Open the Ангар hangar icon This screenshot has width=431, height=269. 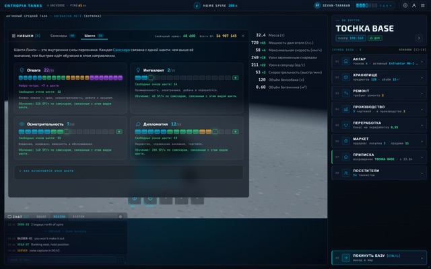point(345,61)
